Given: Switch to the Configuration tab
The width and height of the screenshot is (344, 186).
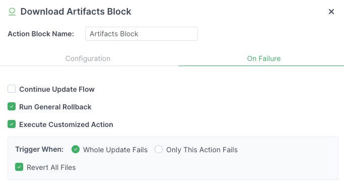Looking at the screenshot, I should (88, 58).
